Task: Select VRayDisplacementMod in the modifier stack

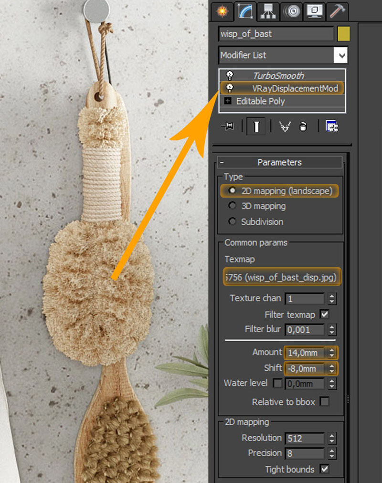Action: tap(295, 88)
